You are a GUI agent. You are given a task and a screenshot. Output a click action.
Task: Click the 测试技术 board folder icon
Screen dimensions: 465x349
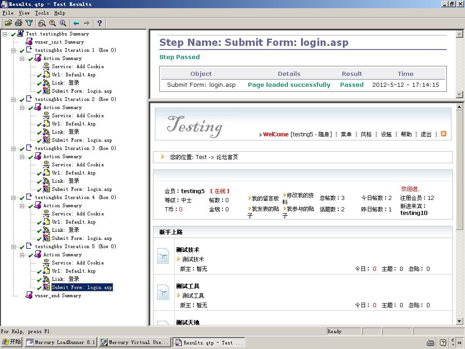coord(163,256)
